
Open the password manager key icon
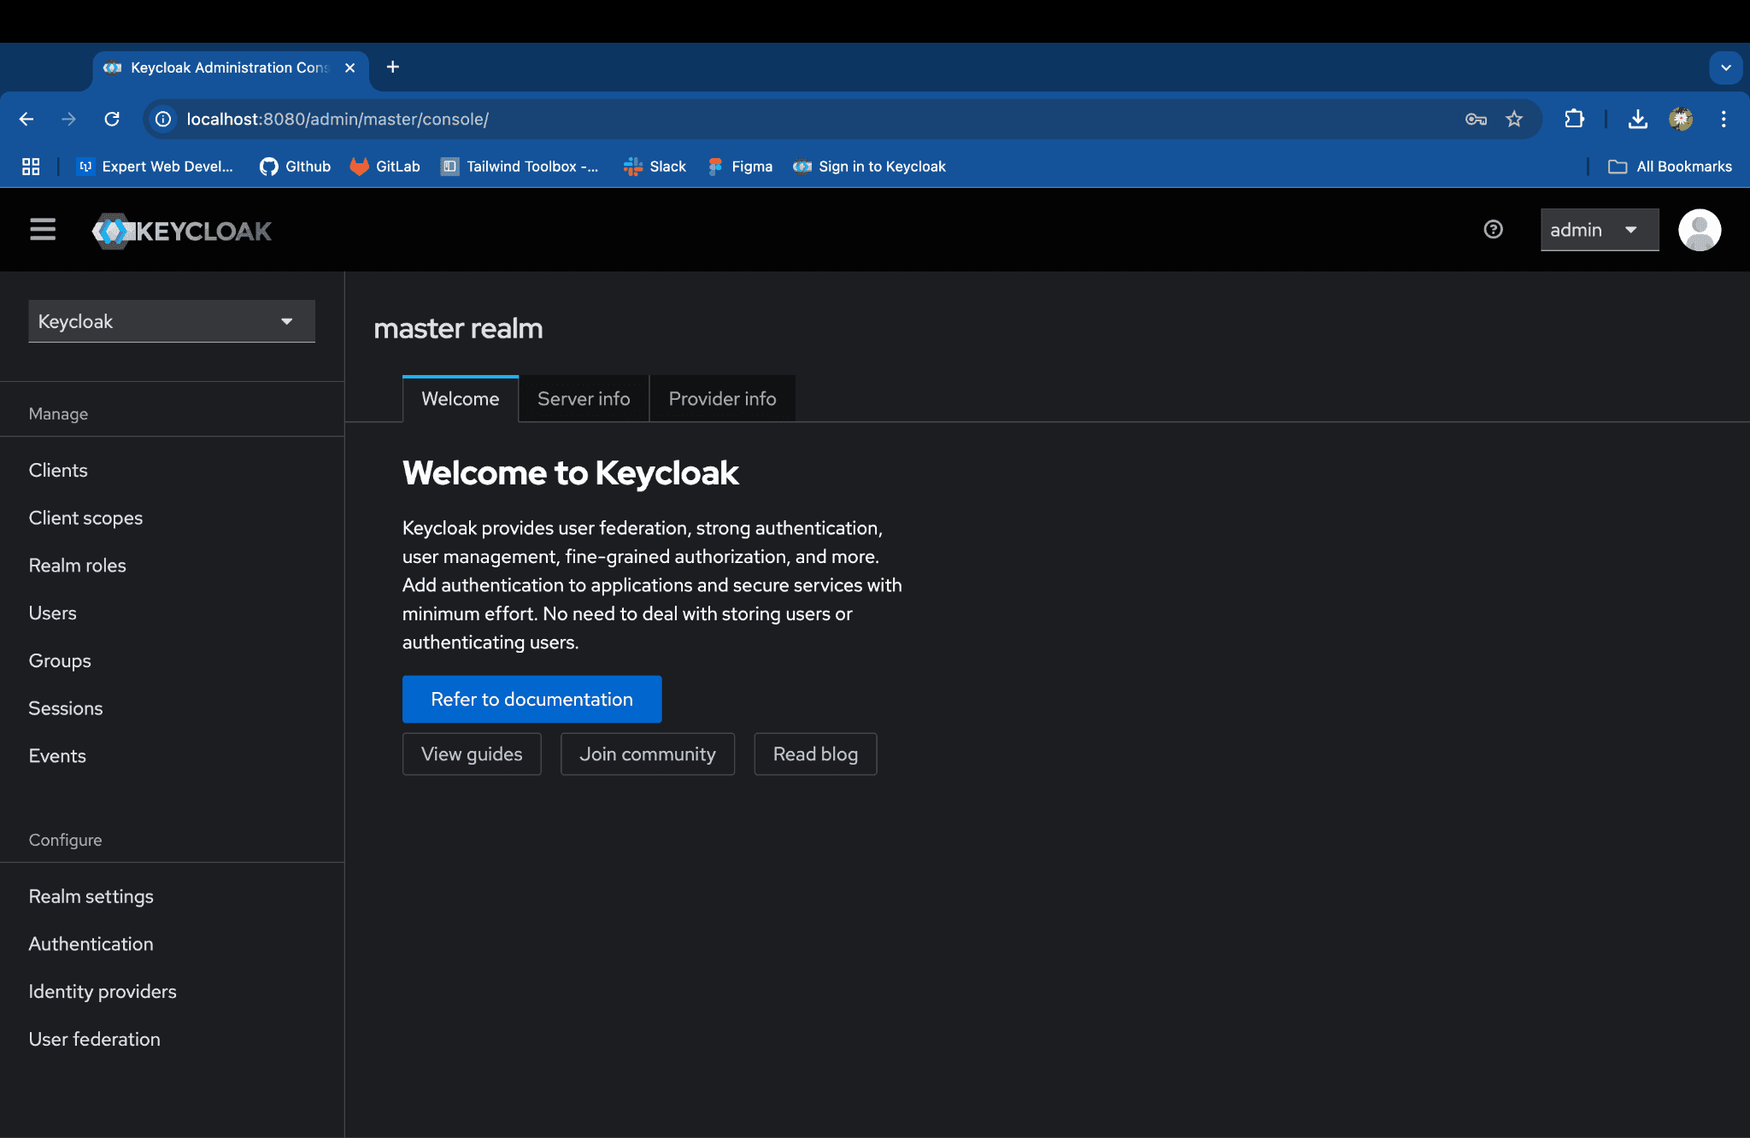(x=1476, y=120)
